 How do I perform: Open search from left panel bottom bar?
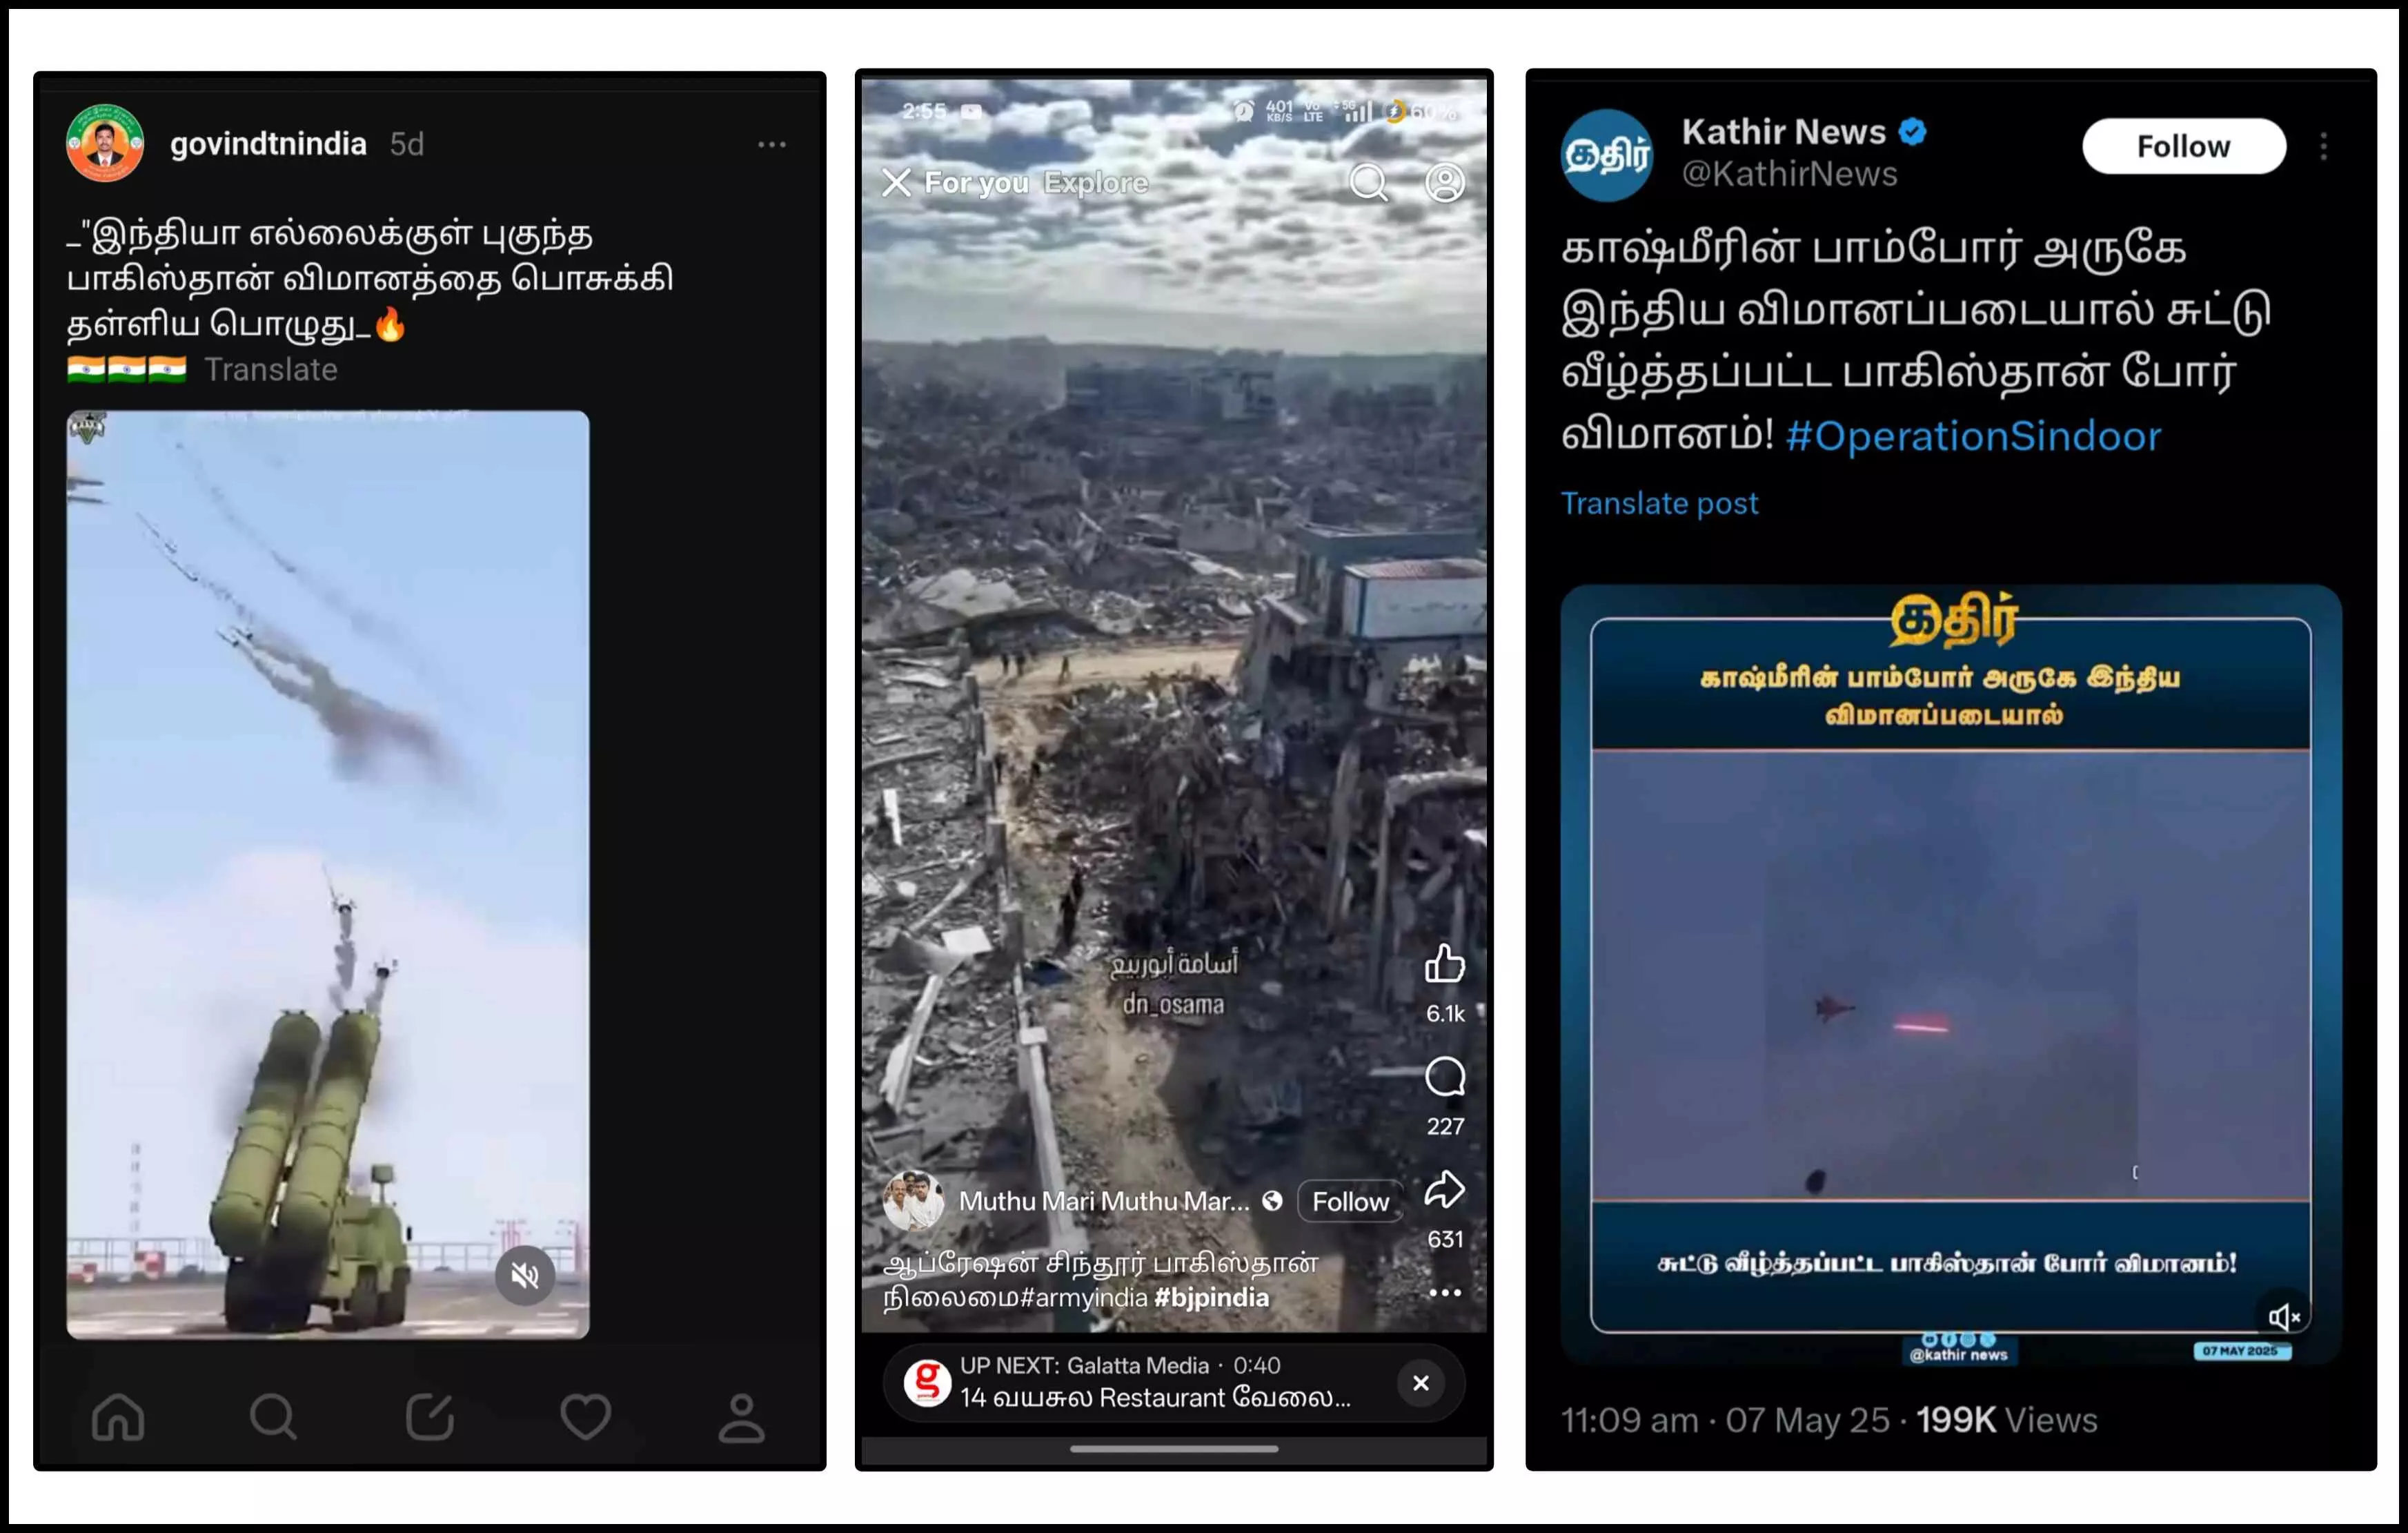click(x=273, y=1417)
